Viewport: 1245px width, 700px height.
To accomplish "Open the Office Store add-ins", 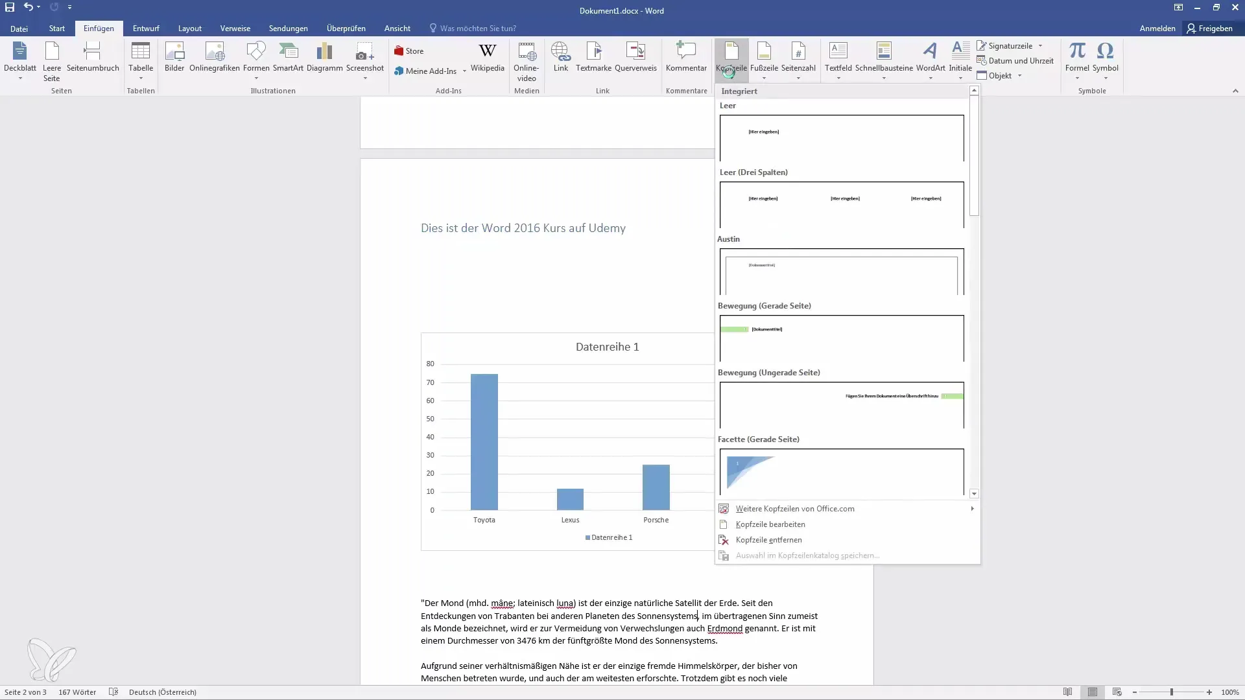I will [x=409, y=51].
